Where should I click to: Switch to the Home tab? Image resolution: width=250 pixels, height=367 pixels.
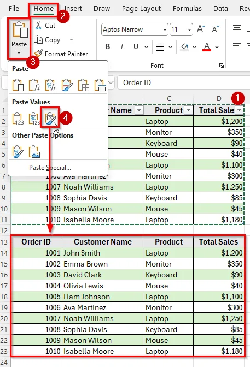(43, 9)
